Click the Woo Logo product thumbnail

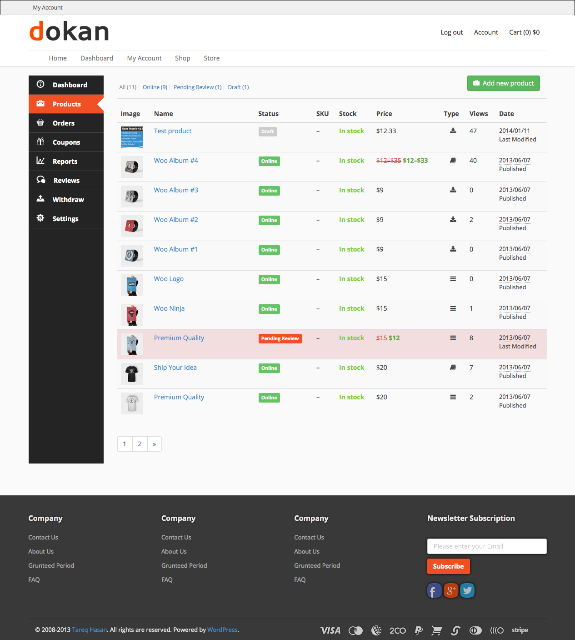[x=132, y=285]
